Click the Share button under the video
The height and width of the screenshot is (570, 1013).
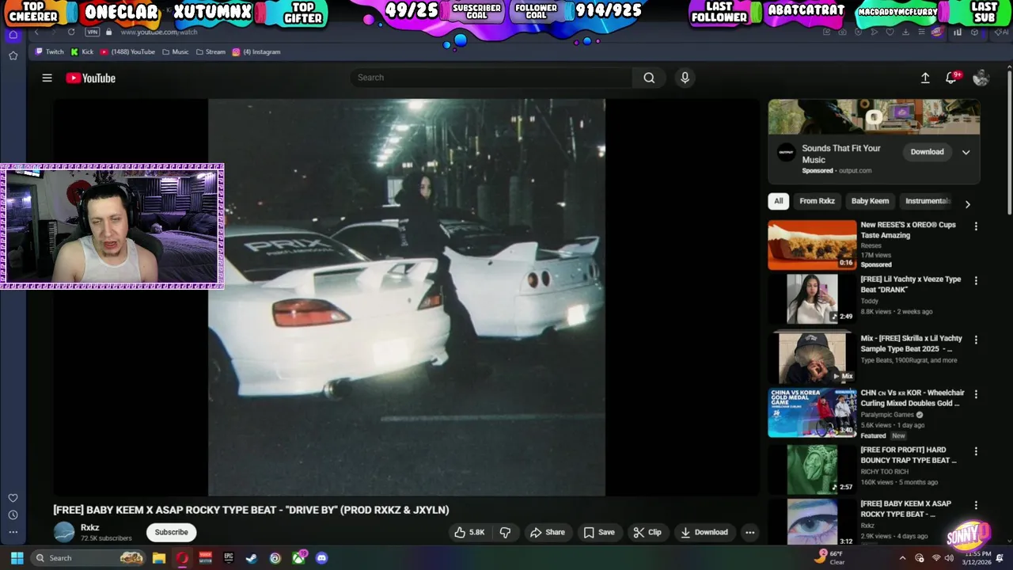tap(548, 532)
